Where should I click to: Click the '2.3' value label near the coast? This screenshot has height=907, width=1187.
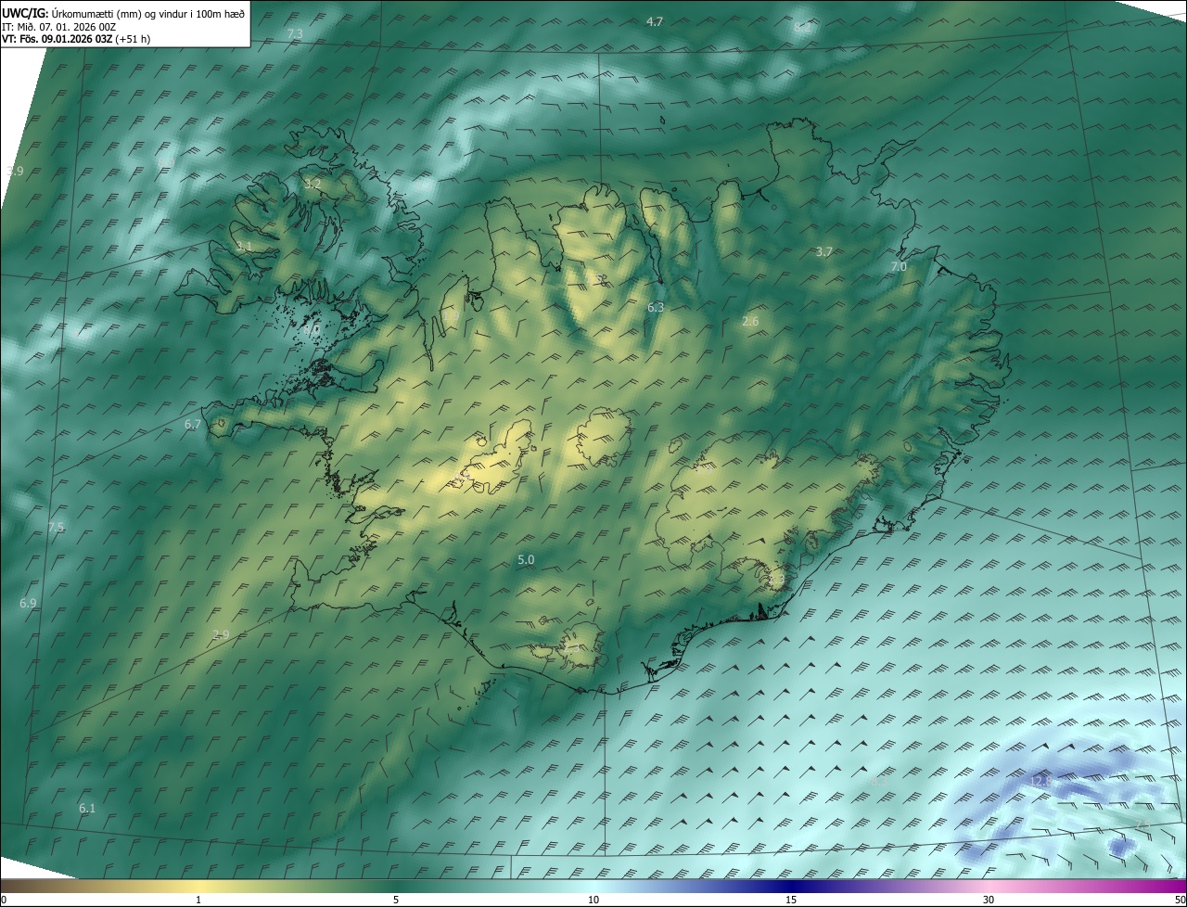tap(776, 580)
